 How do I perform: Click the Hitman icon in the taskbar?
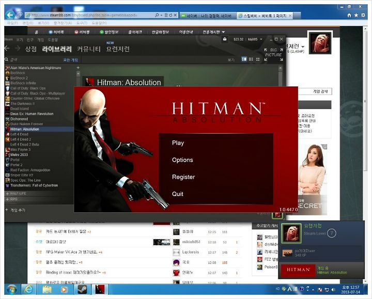coord(100,290)
